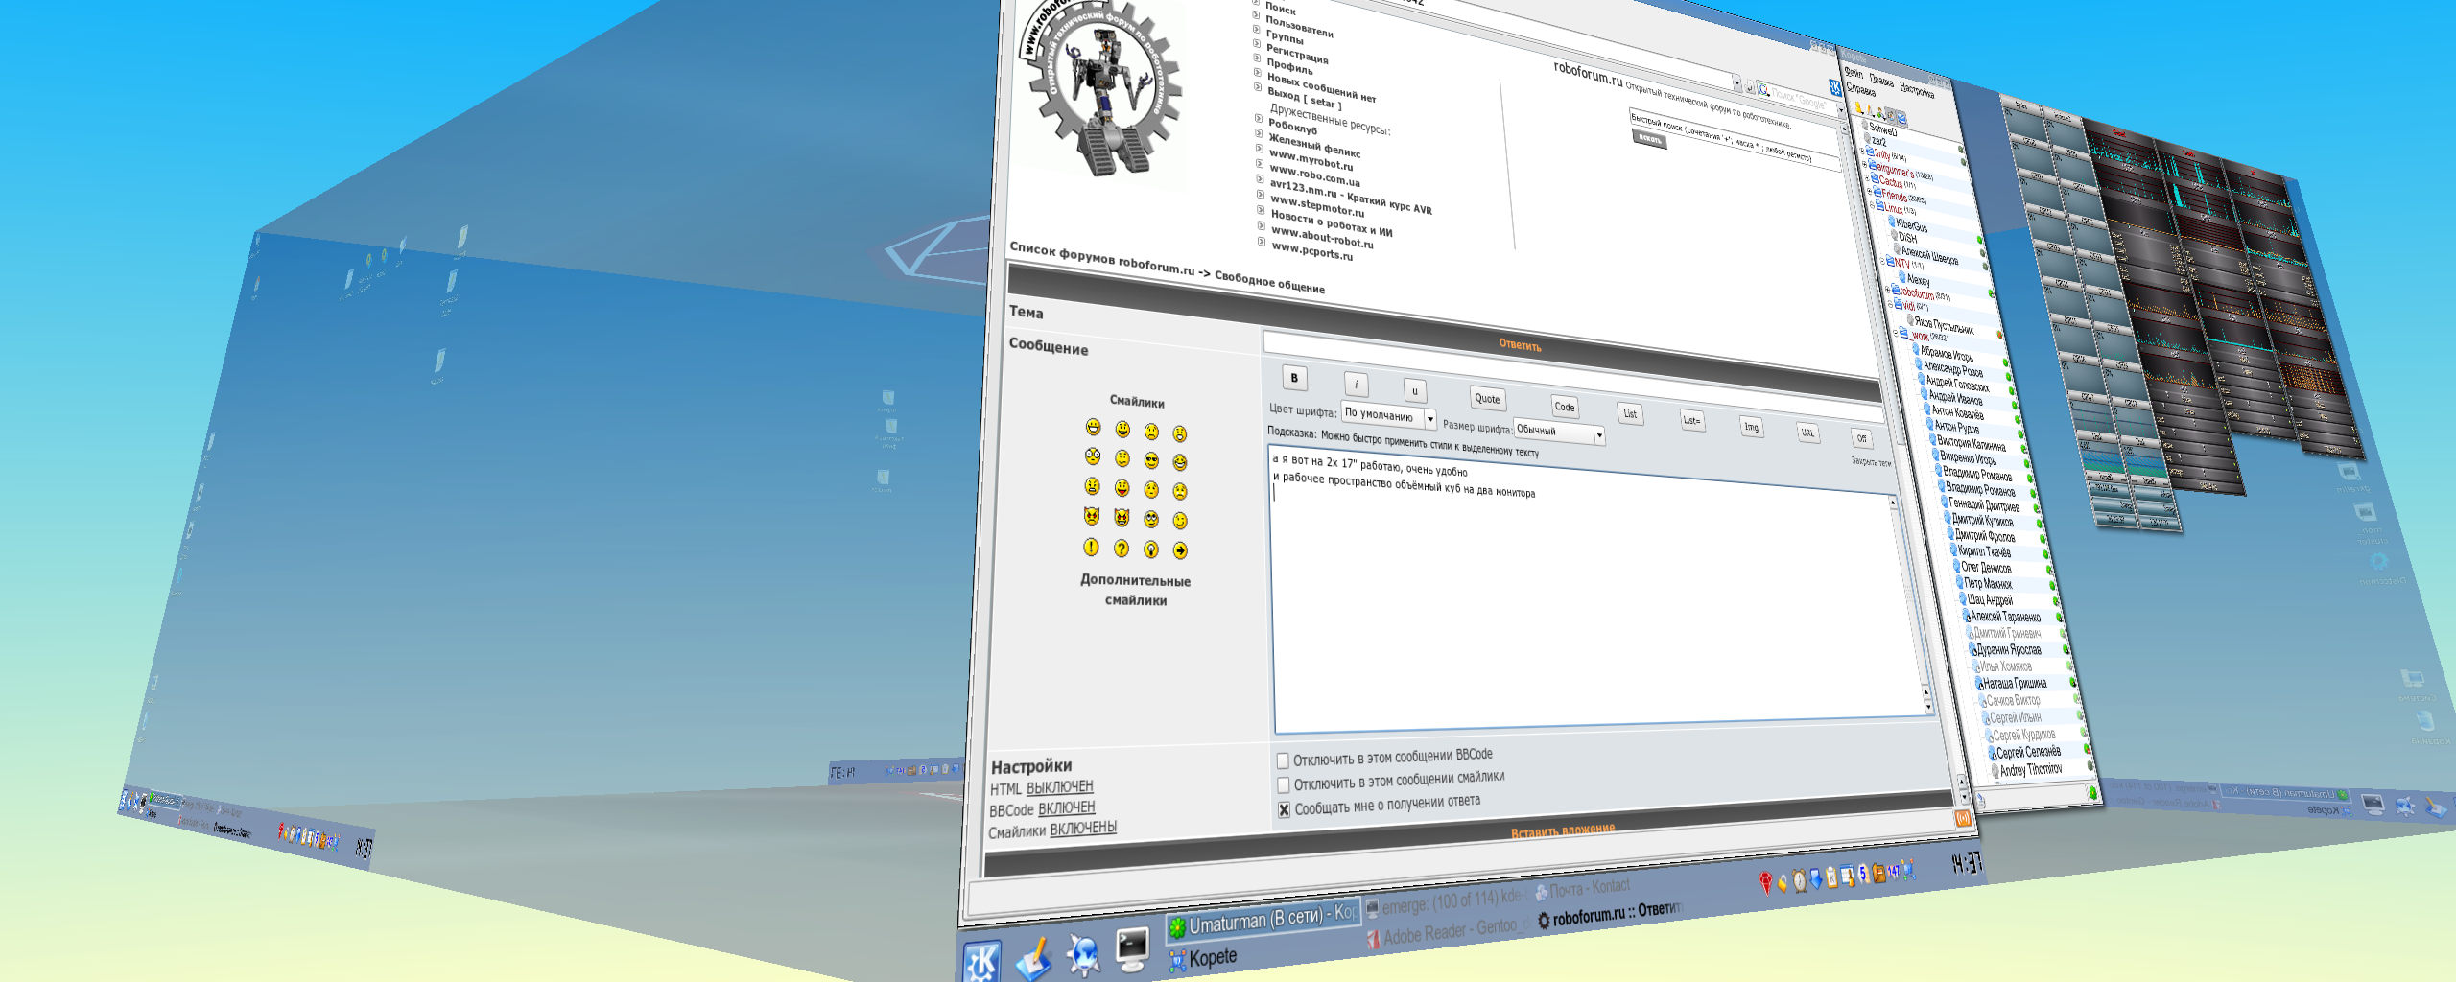
Task: Open the KDE K menu
Action: (x=981, y=962)
